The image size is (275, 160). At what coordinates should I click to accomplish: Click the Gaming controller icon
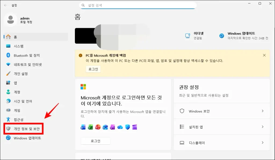[x=8, y=110]
